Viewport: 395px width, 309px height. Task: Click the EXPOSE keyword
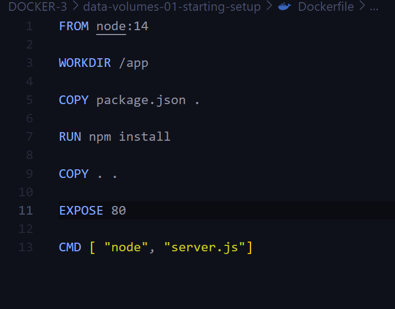(x=81, y=210)
